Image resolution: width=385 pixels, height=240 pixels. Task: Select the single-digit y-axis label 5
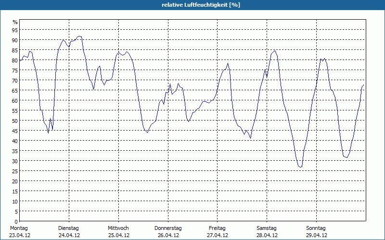click(x=16, y=212)
